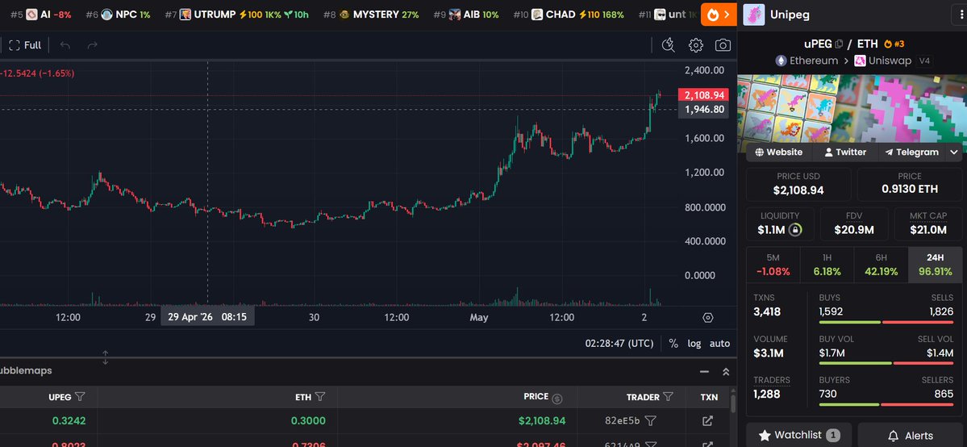Enter fullscreen with the Full button
The image size is (967, 447).
pos(25,45)
